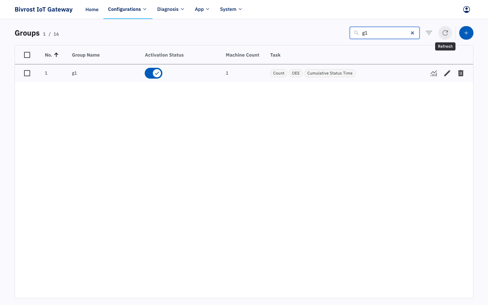Add a new group with plus button
Screen dimensions: 488x305
tap(466, 33)
